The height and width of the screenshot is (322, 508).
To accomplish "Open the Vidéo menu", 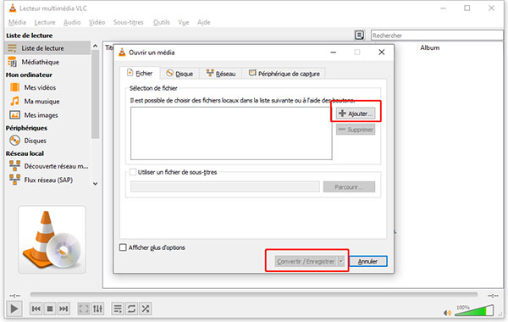I will coord(97,22).
